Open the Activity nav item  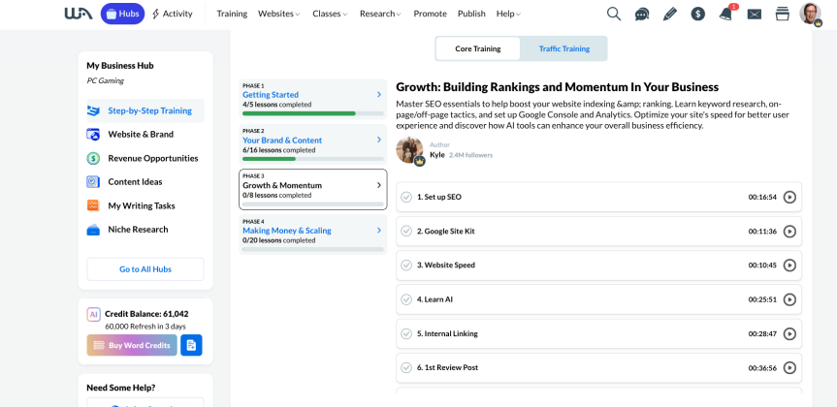(172, 14)
